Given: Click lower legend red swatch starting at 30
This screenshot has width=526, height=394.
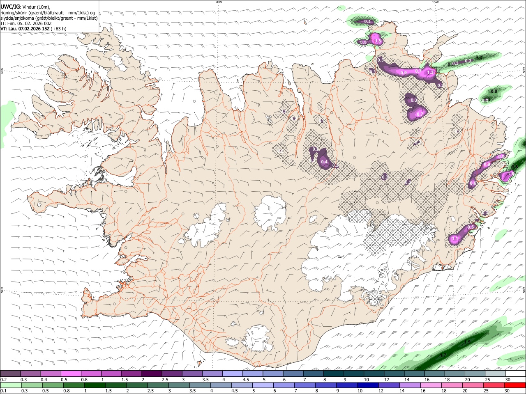Looking at the screenshot, I should [x=514, y=385].
